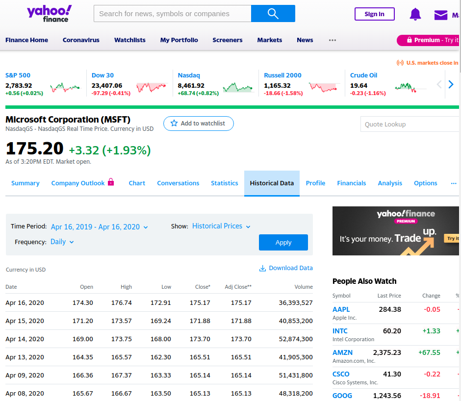Click the Yahoo Finance Premium ad banner
Image resolution: width=461 pixels, height=401 pixels.
[396, 231]
